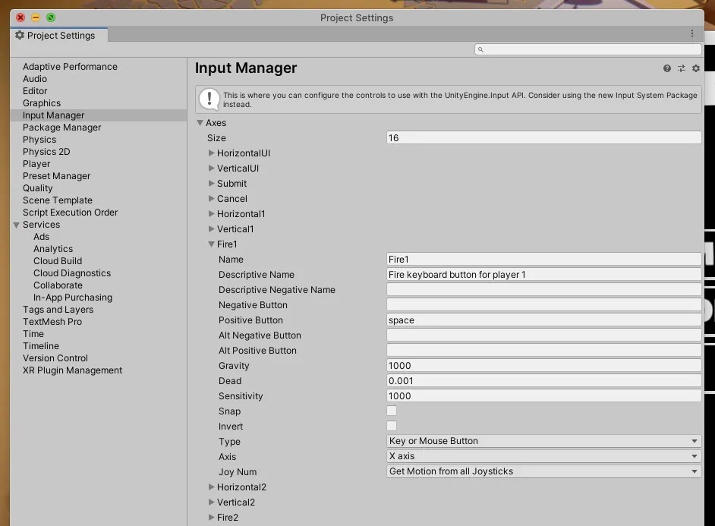715x526 pixels.
Task: Click the three-dot menu beside Project Settings tab
Action: [691, 34]
